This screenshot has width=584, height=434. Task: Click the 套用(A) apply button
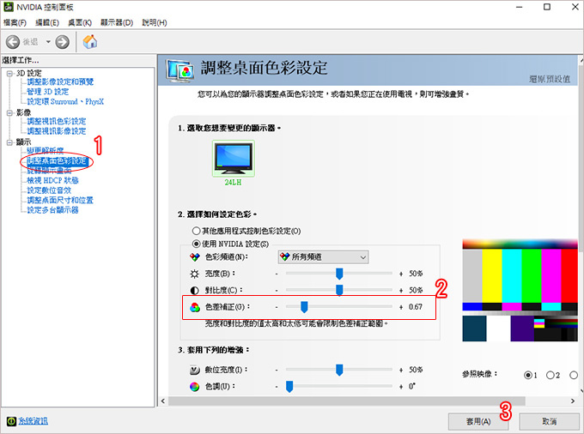tap(478, 421)
